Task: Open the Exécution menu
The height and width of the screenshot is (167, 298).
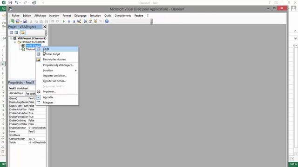Action: tap(95, 16)
